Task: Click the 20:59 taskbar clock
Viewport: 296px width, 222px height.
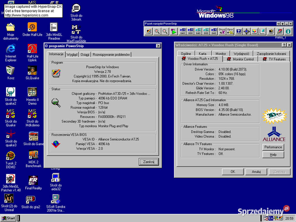Action: point(289,218)
